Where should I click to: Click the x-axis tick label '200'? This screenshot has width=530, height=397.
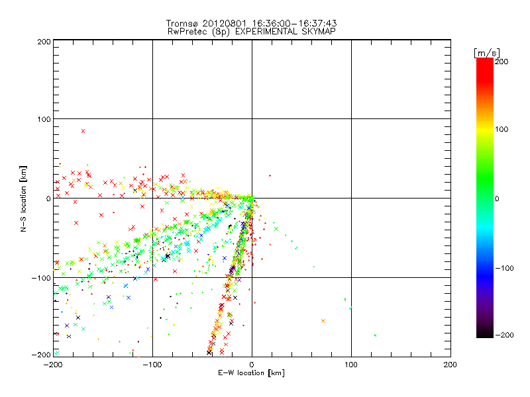tap(450, 365)
